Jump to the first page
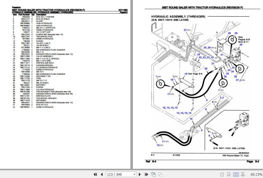The image size is (263, 178). point(95,175)
